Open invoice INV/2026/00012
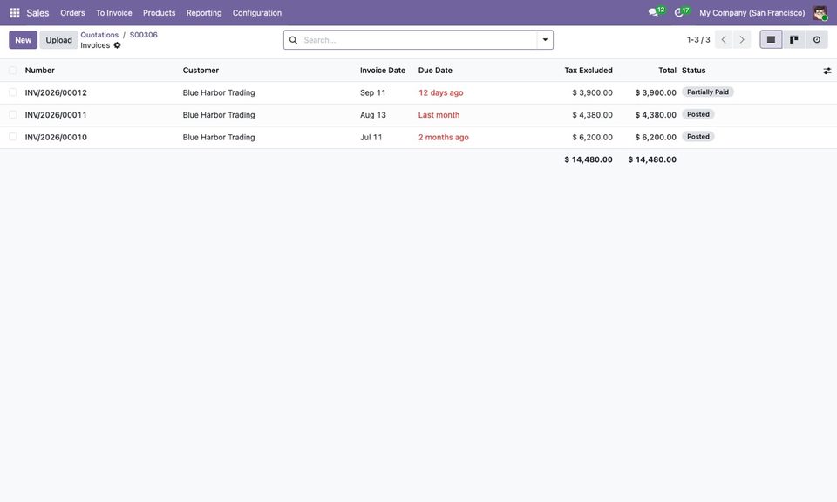 56,93
